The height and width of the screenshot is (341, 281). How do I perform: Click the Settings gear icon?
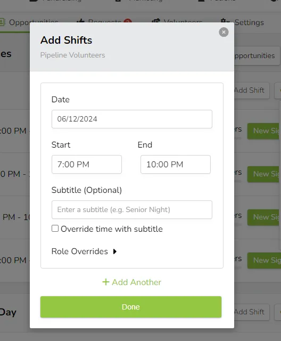tap(225, 21)
